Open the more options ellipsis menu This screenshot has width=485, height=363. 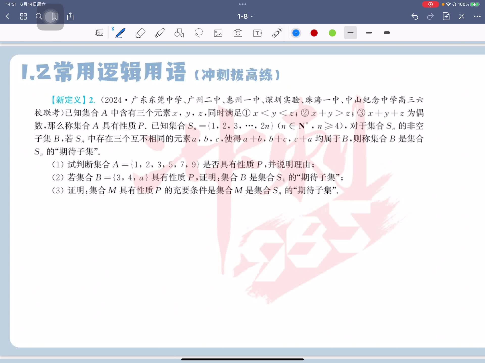pyautogui.click(x=477, y=16)
